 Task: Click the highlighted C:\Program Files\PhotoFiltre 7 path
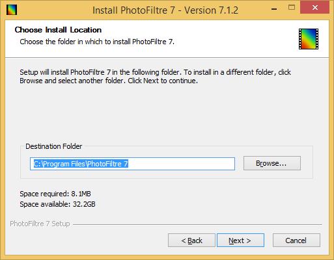pos(81,164)
